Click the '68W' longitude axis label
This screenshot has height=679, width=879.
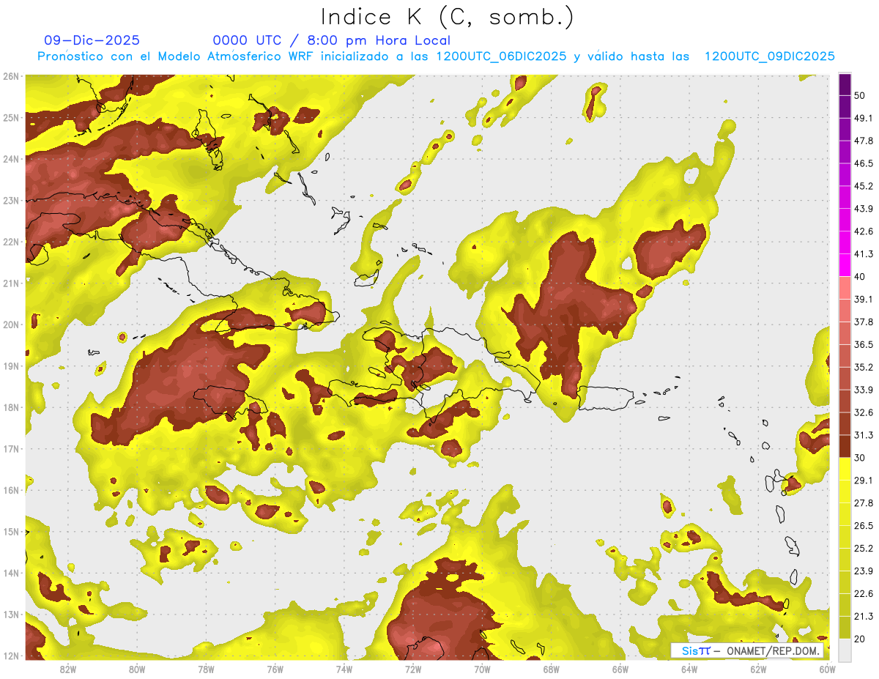(551, 669)
